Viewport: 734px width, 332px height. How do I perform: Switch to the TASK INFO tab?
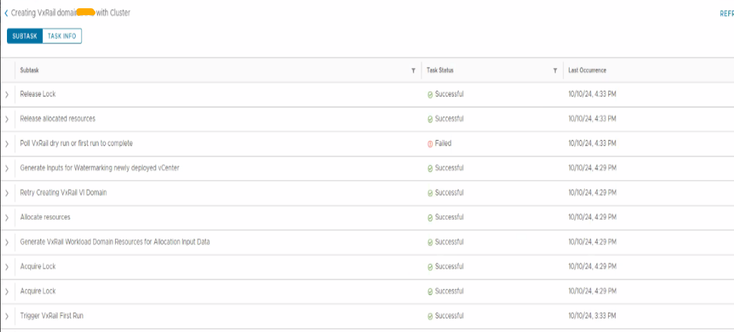(x=62, y=37)
